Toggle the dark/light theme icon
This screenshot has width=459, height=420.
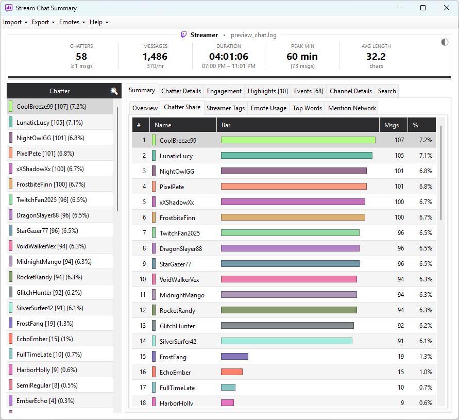[445, 42]
